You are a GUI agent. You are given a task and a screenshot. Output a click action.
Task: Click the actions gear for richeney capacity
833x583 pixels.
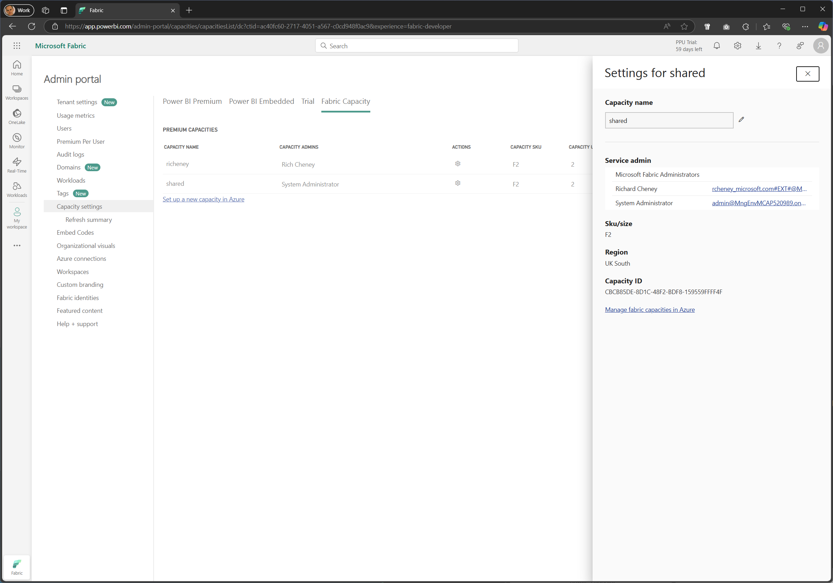(x=457, y=164)
